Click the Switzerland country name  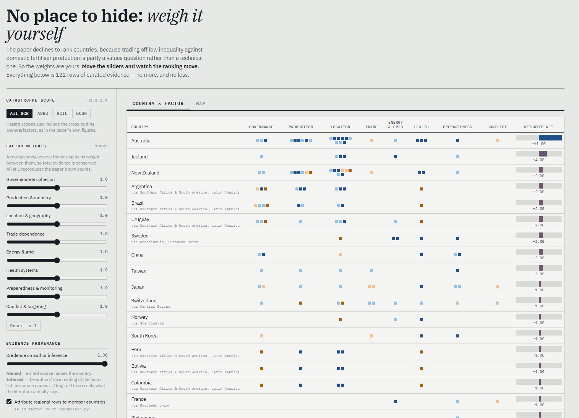coord(144,300)
